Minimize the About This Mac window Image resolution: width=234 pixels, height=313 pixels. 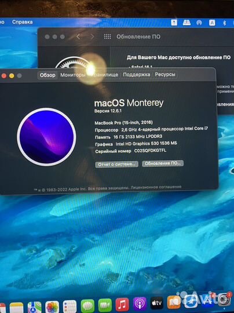pos(12,76)
